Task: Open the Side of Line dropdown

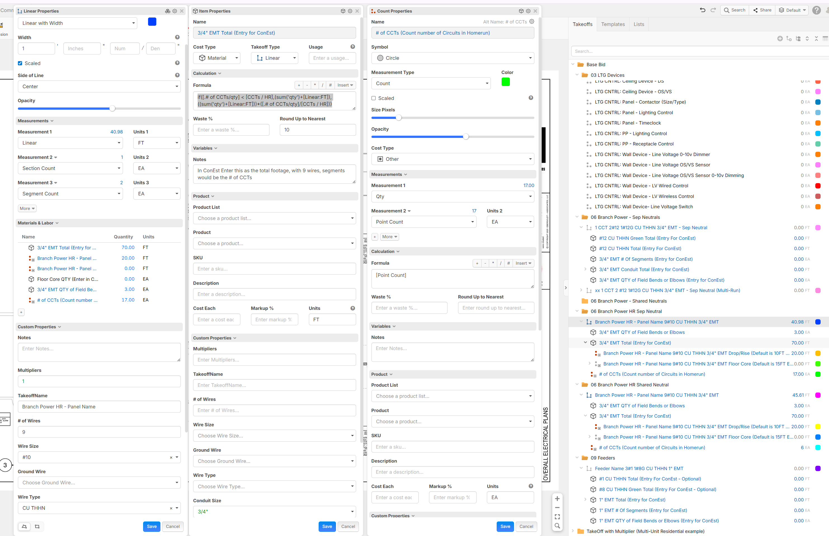Action: point(99,87)
